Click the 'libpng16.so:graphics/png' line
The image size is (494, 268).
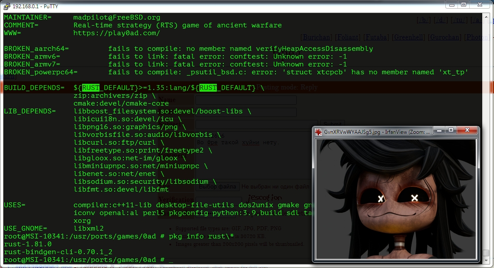(x=126, y=127)
